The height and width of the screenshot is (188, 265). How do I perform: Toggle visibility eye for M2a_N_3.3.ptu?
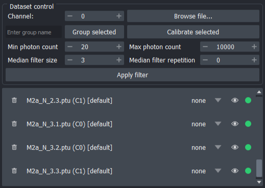(235, 171)
